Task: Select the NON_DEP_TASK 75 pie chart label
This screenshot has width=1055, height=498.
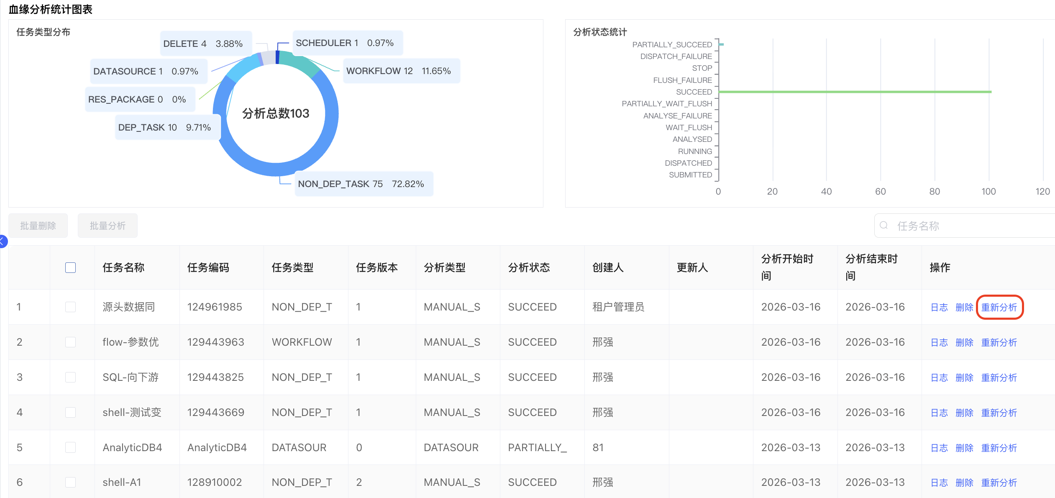Action: (364, 184)
